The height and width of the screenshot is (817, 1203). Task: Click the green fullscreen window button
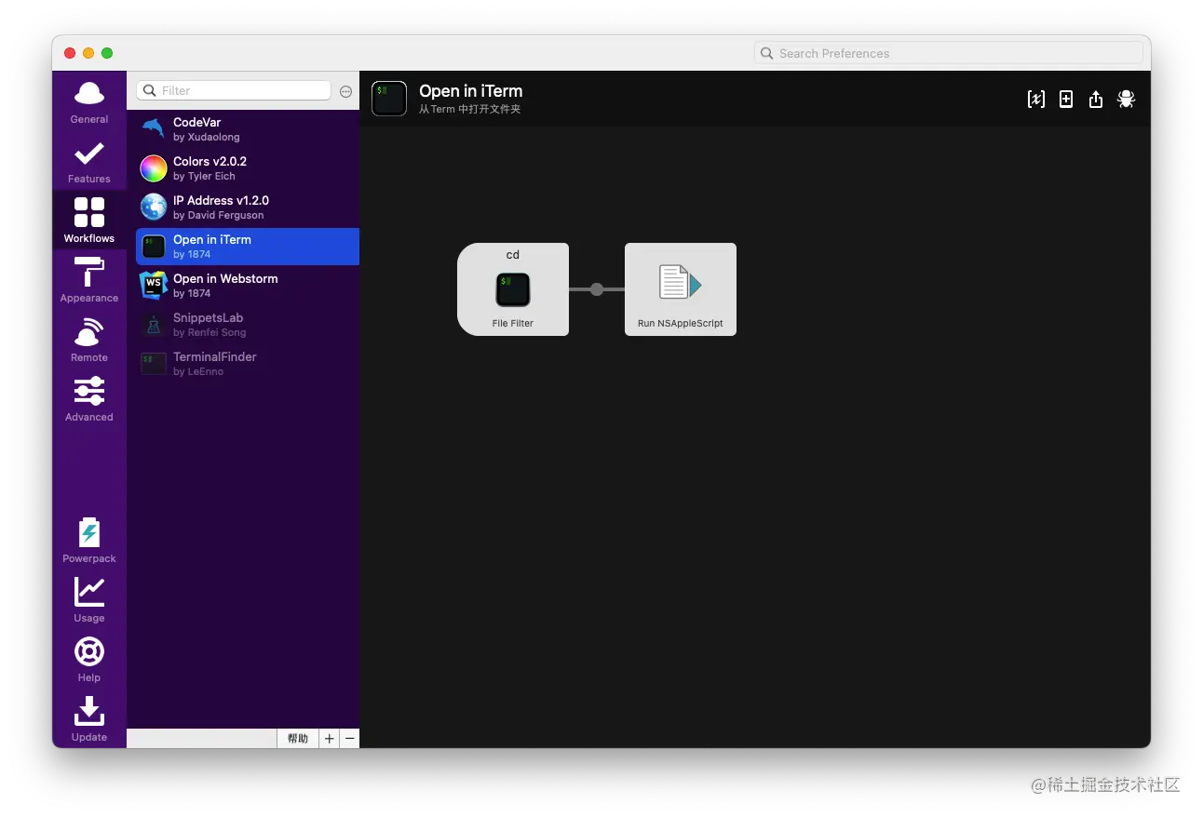[x=107, y=53]
